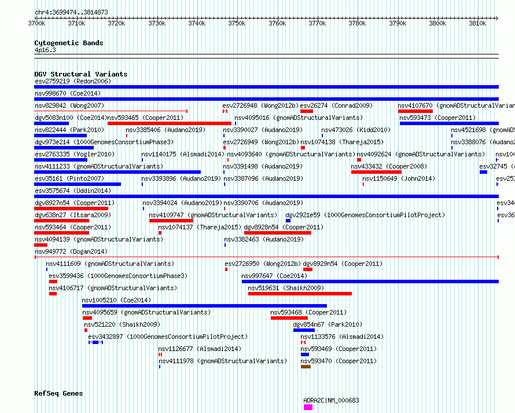This screenshot has width=515, height=413.
Task: Click nsv3394024 (Audano2019) label
Action: [182, 203]
